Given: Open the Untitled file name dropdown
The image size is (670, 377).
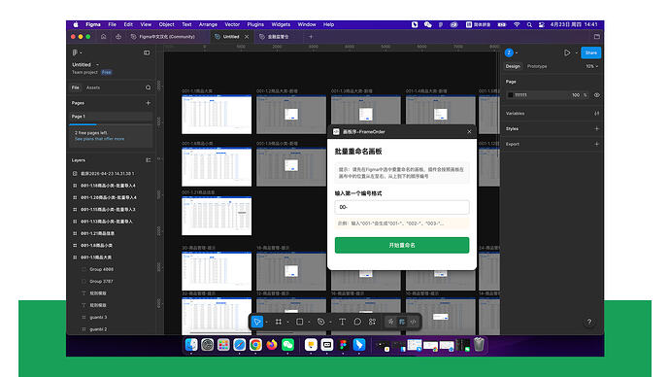Looking at the screenshot, I should (x=97, y=64).
